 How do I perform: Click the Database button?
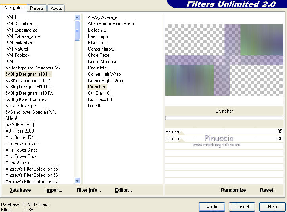coord(20,190)
